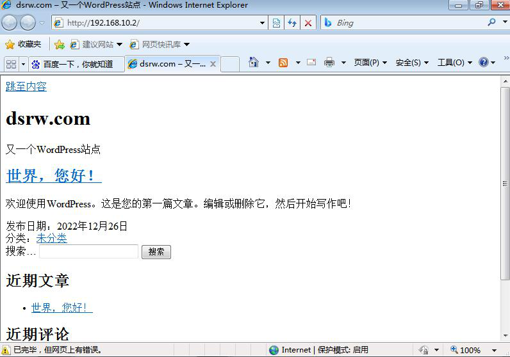
Task: Open the 建议网站 favorites bar item
Action: click(96, 45)
